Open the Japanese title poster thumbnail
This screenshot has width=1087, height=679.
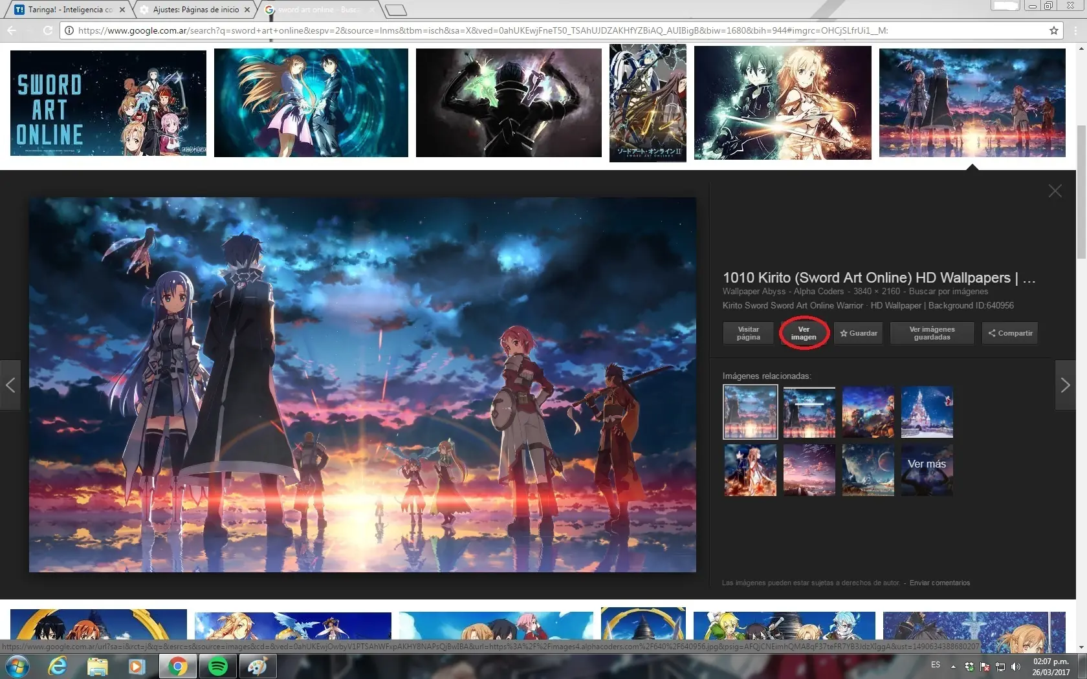(x=648, y=103)
